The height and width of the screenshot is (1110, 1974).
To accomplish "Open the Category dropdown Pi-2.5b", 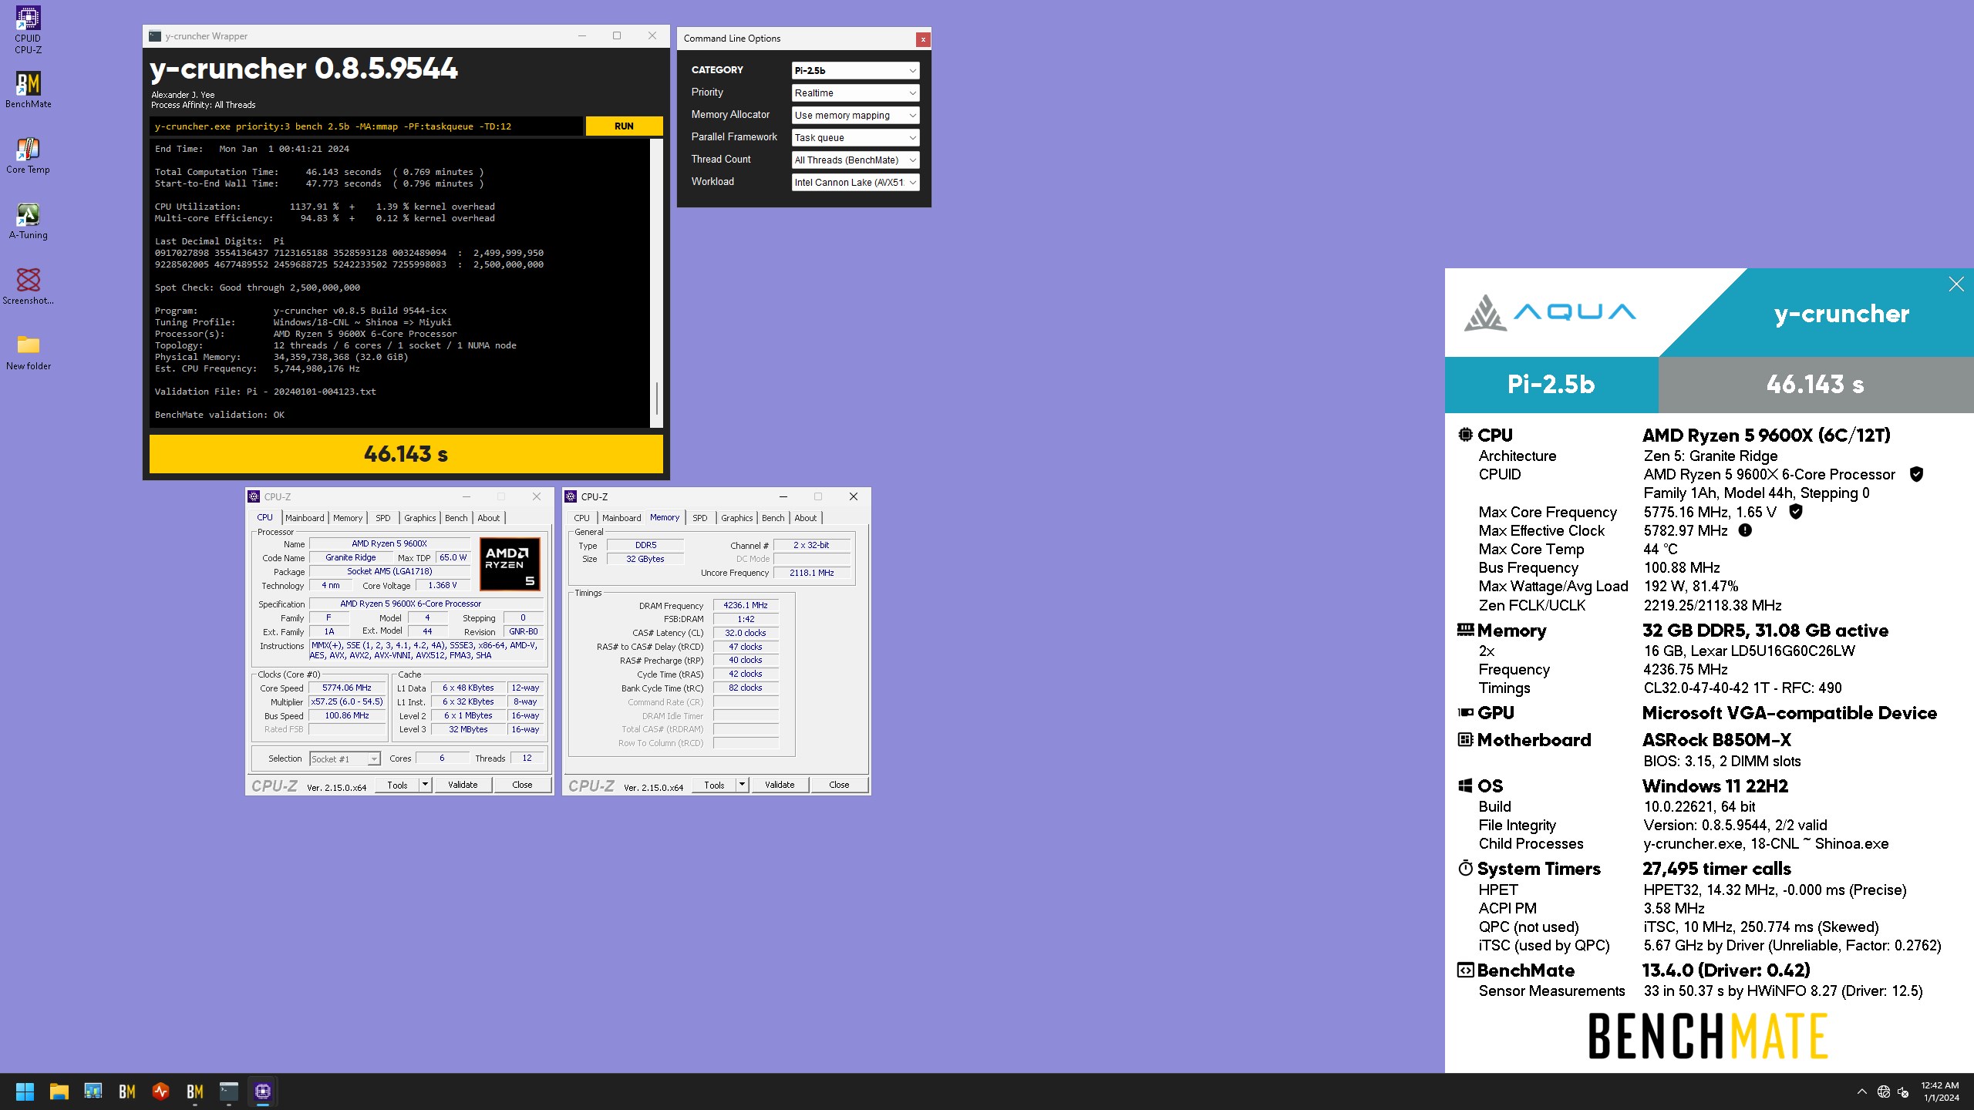I will pyautogui.click(x=855, y=70).
